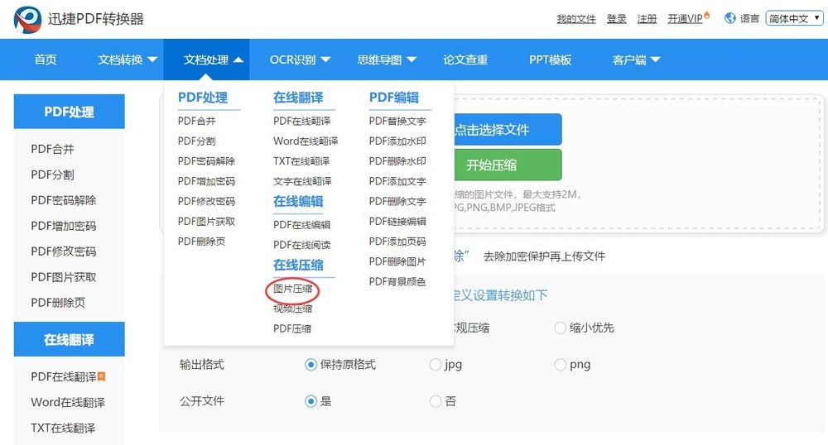Set 公开文件 to 否
This screenshot has width=828, height=445.
coord(436,401)
